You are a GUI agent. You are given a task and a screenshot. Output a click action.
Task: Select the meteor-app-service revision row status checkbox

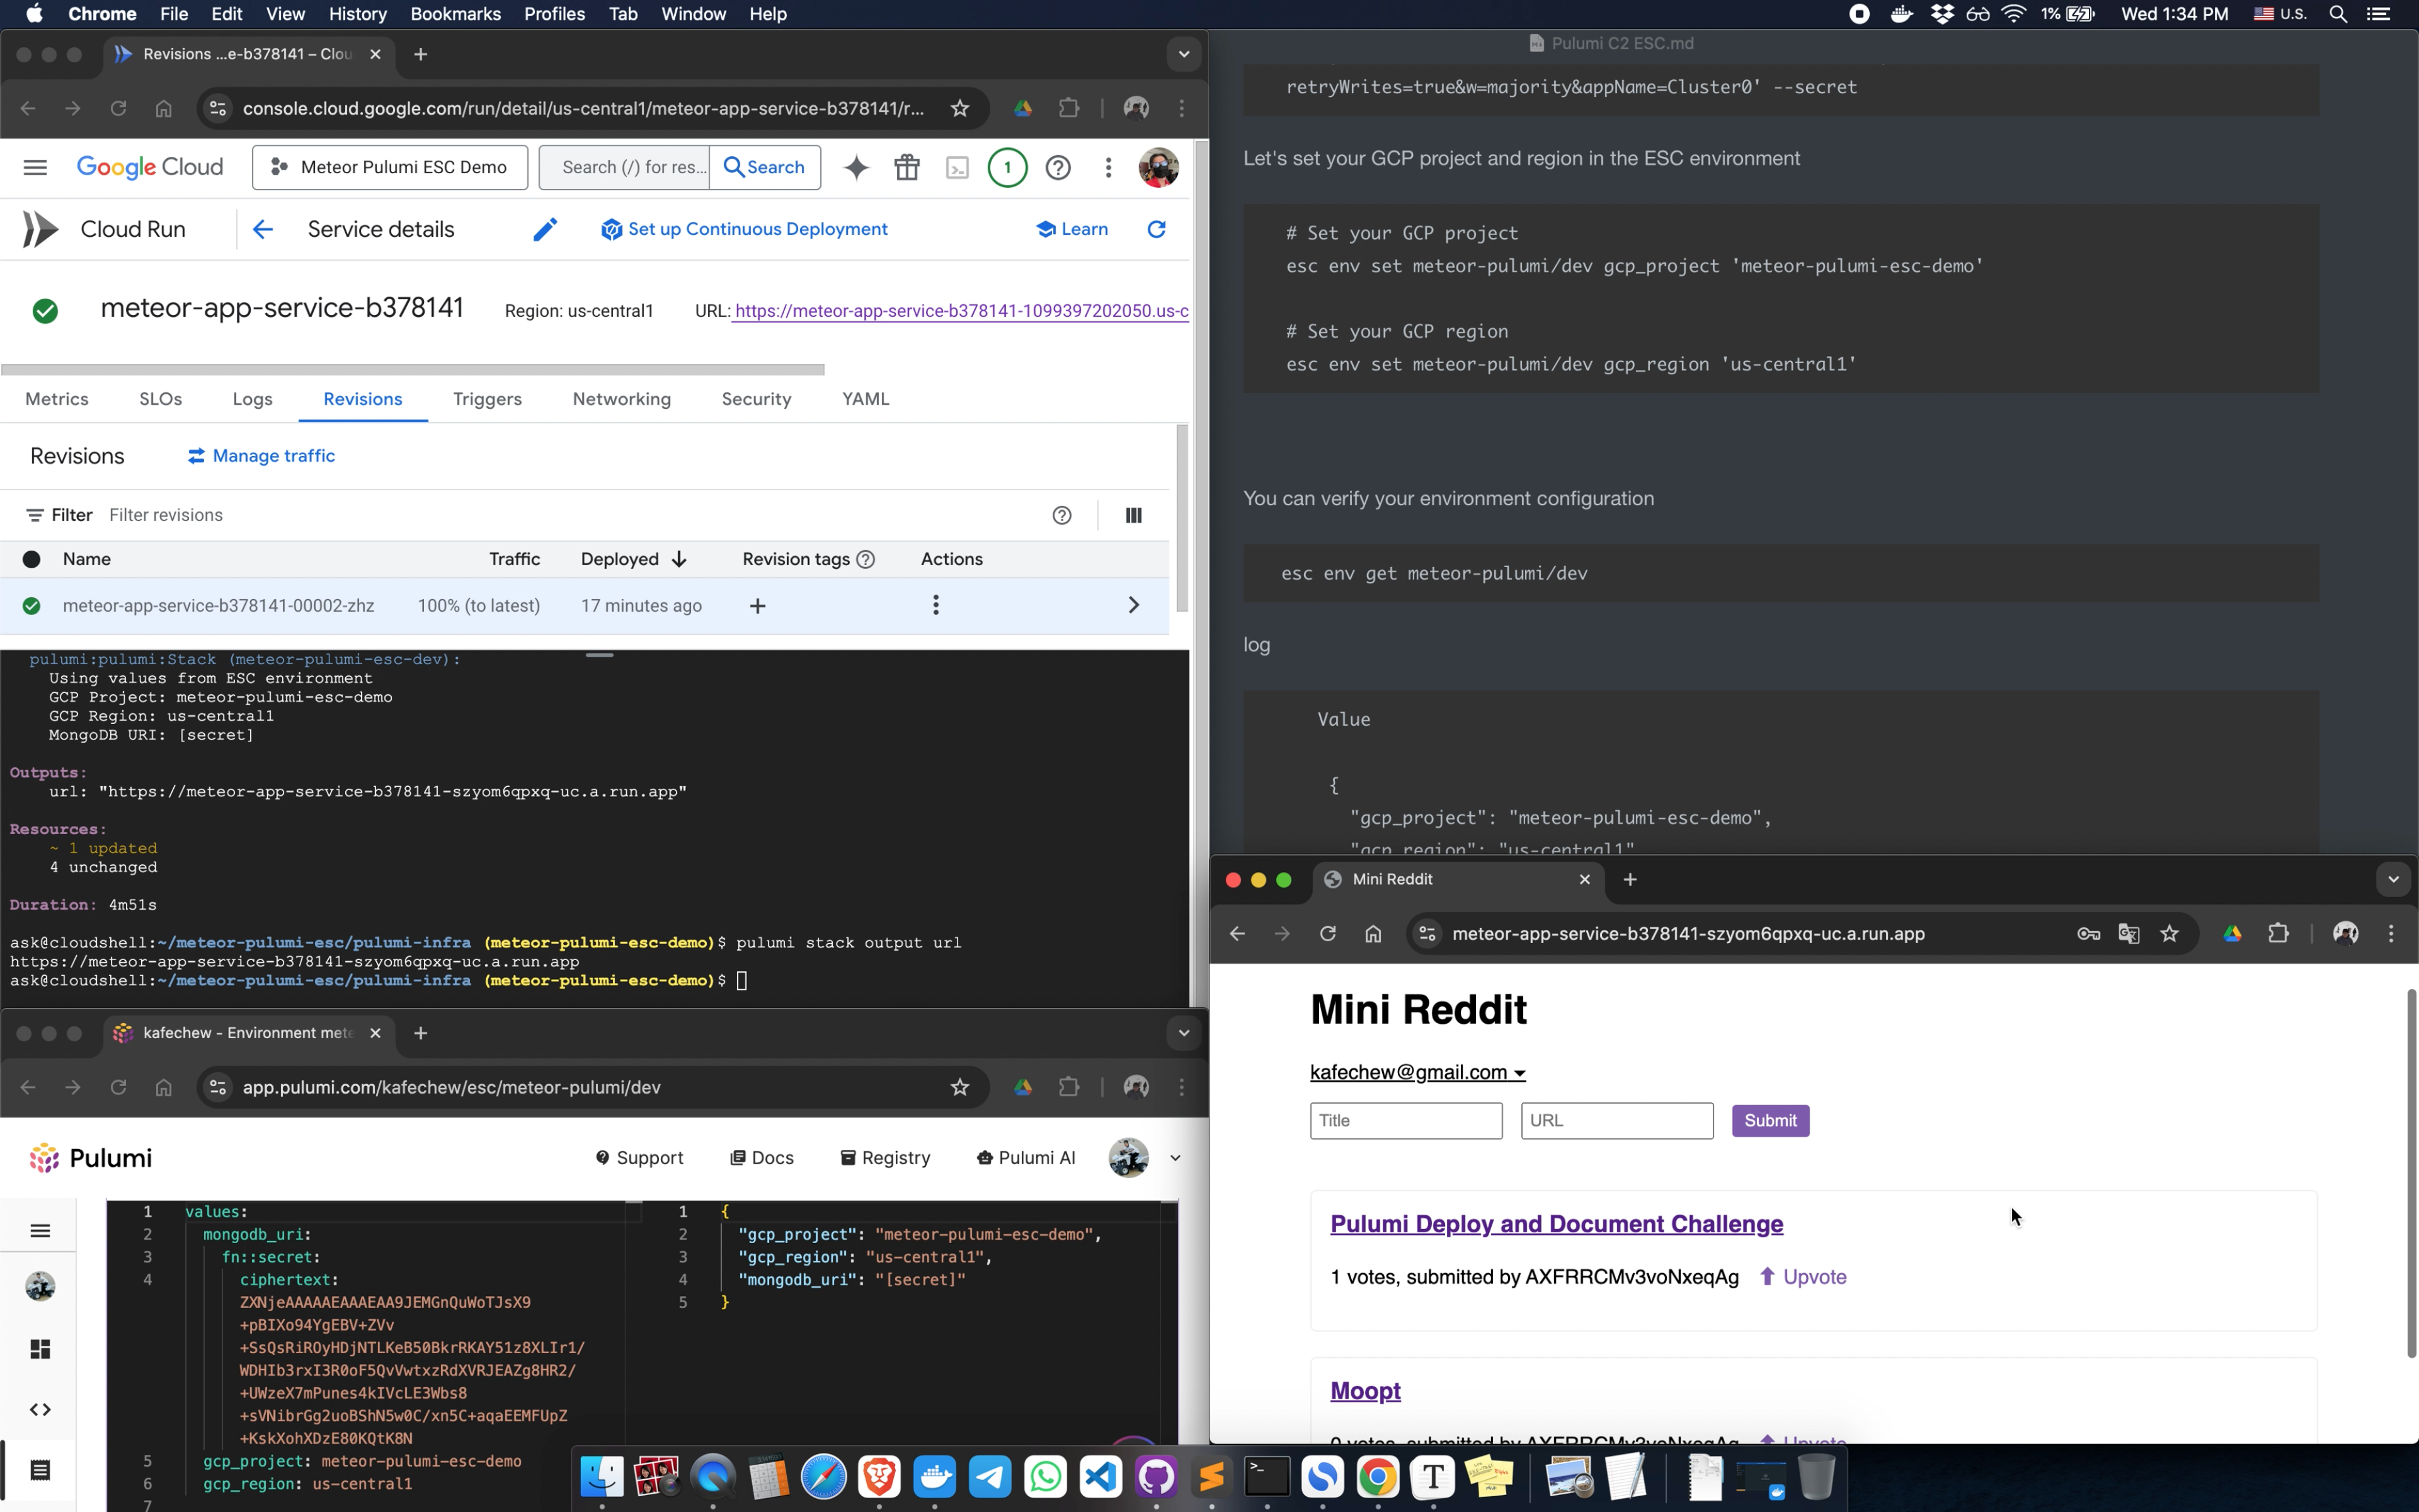[x=32, y=606]
